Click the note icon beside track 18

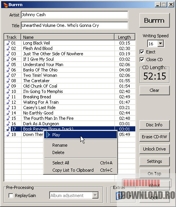(8, 134)
